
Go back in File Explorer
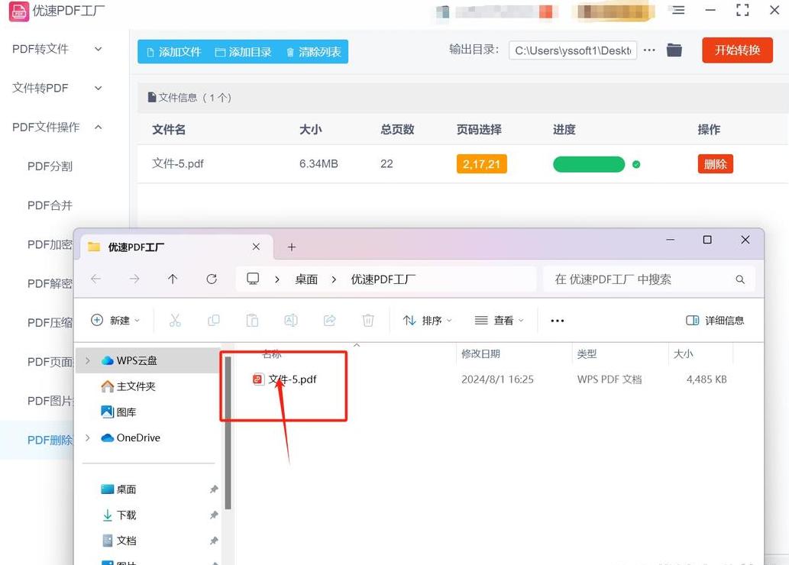click(95, 279)
